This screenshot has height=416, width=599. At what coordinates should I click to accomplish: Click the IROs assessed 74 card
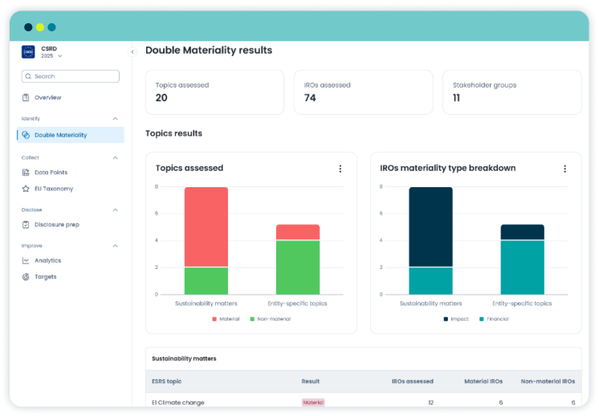pos(363,92)
